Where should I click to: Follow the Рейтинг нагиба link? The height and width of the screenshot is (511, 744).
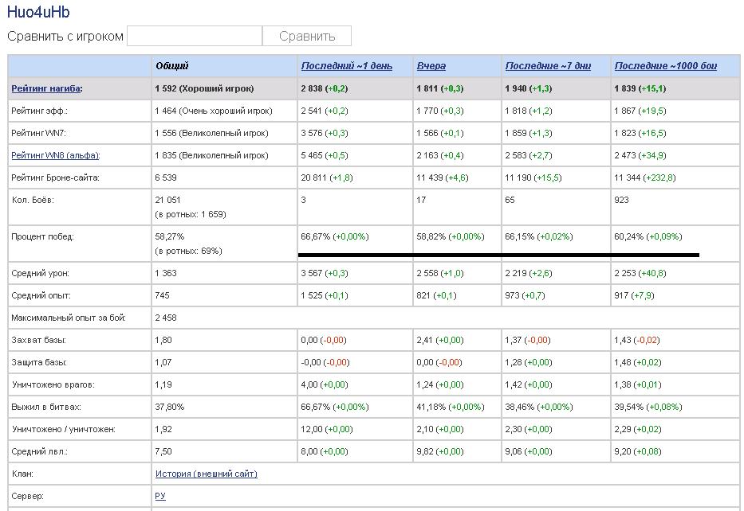(46, 89)
